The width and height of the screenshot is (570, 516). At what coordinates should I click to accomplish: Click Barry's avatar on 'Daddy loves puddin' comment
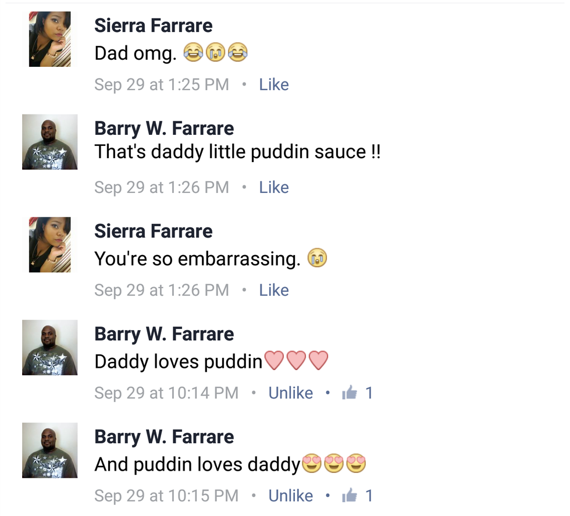50,347
